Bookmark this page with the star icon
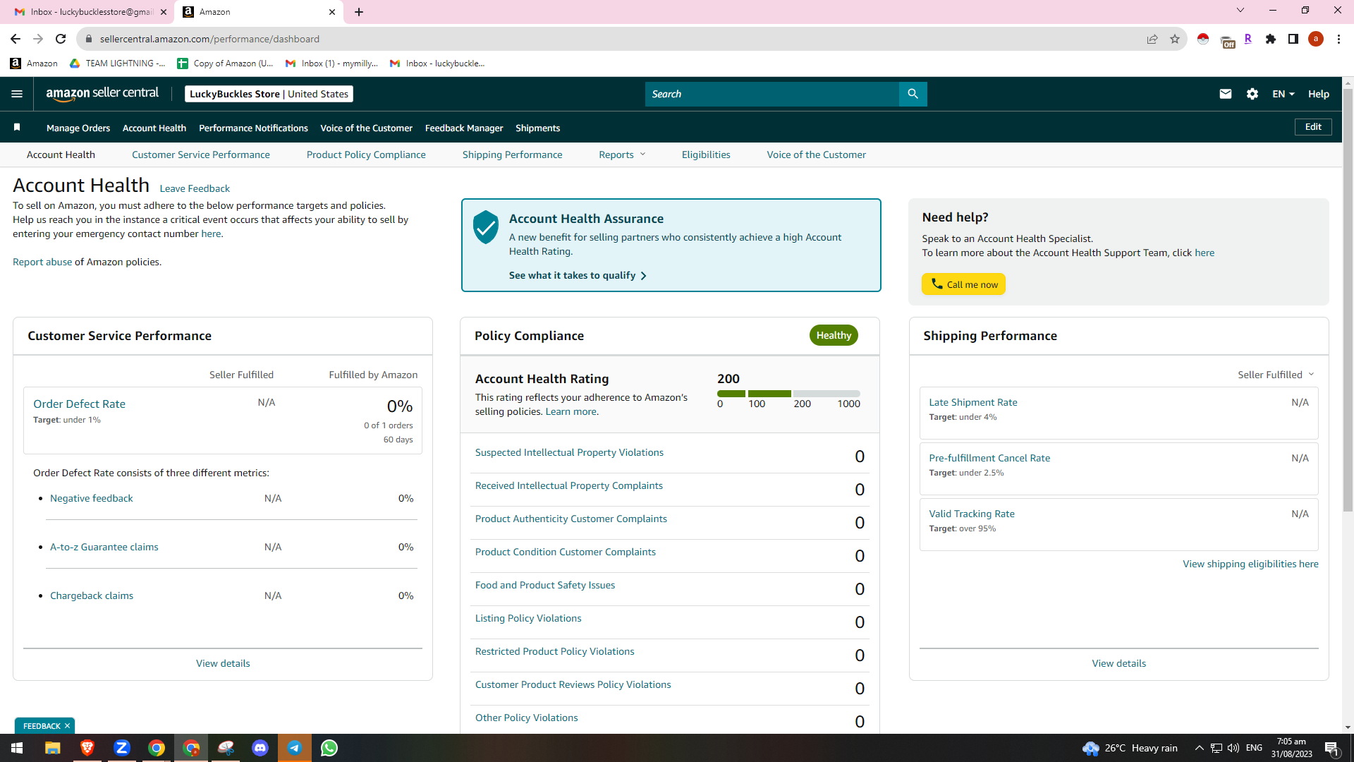Viewport: 1354px width, 762px height. (x=1175, y=39)
